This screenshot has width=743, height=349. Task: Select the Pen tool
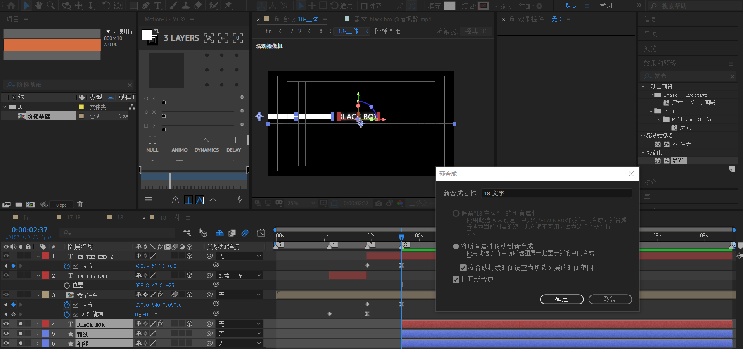pos(146,5)
